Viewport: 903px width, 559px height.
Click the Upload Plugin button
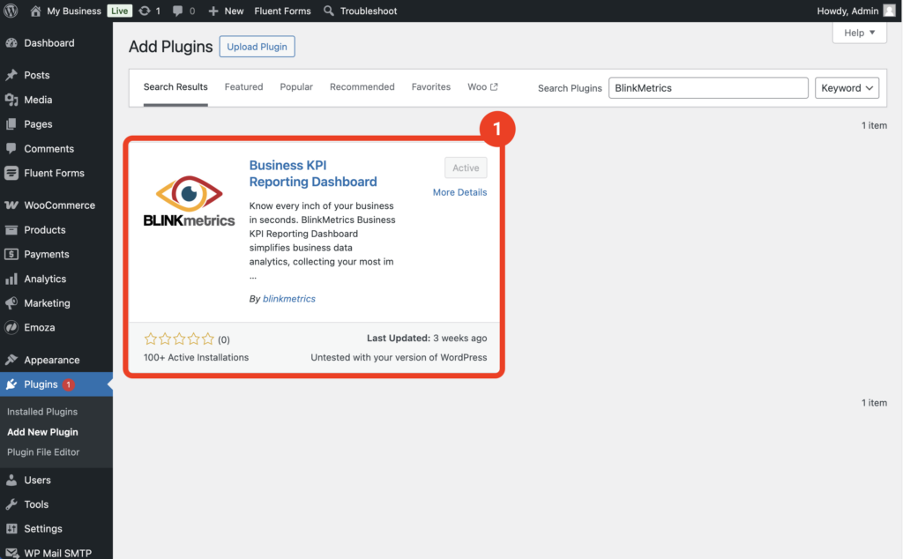tap(257, 47)
